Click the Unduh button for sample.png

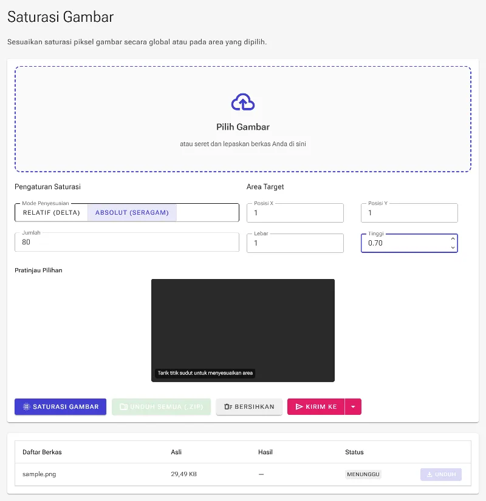pos(441,474)
